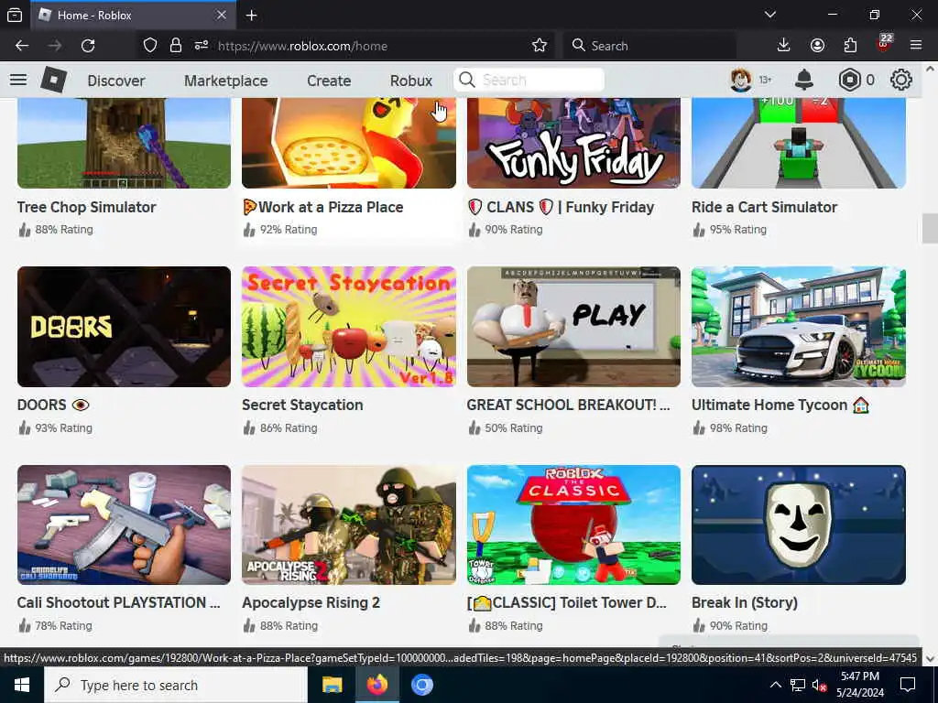Open site permissions icon in address bar
938x703 pixels.
tap(201, 46)
